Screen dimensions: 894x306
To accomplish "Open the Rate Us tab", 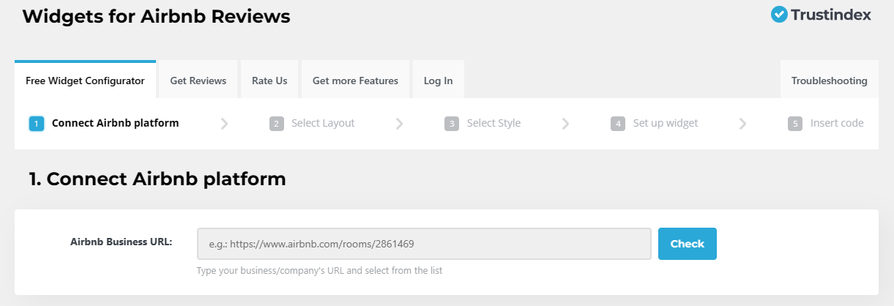I will click(x=269, y=81).
